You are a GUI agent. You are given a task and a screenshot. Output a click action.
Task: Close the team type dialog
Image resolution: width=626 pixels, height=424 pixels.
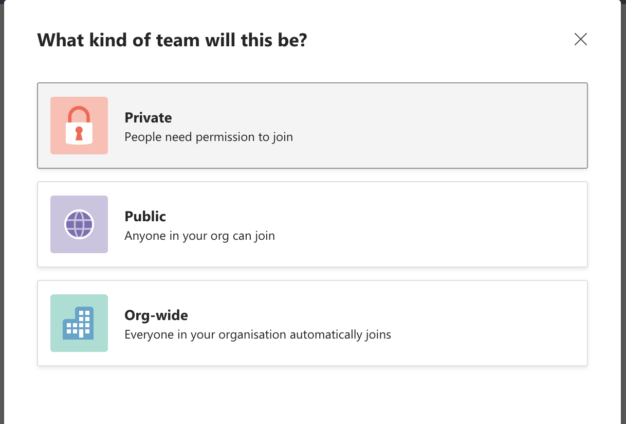(581, 39)
